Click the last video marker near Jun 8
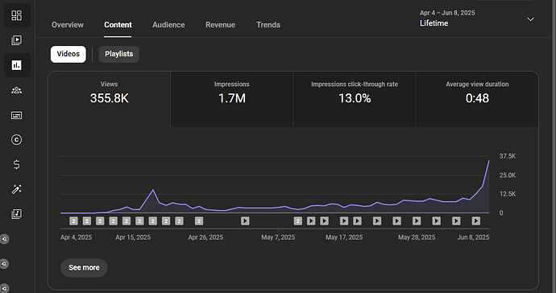This screenshot has width=556, height=293. point(476,221)
